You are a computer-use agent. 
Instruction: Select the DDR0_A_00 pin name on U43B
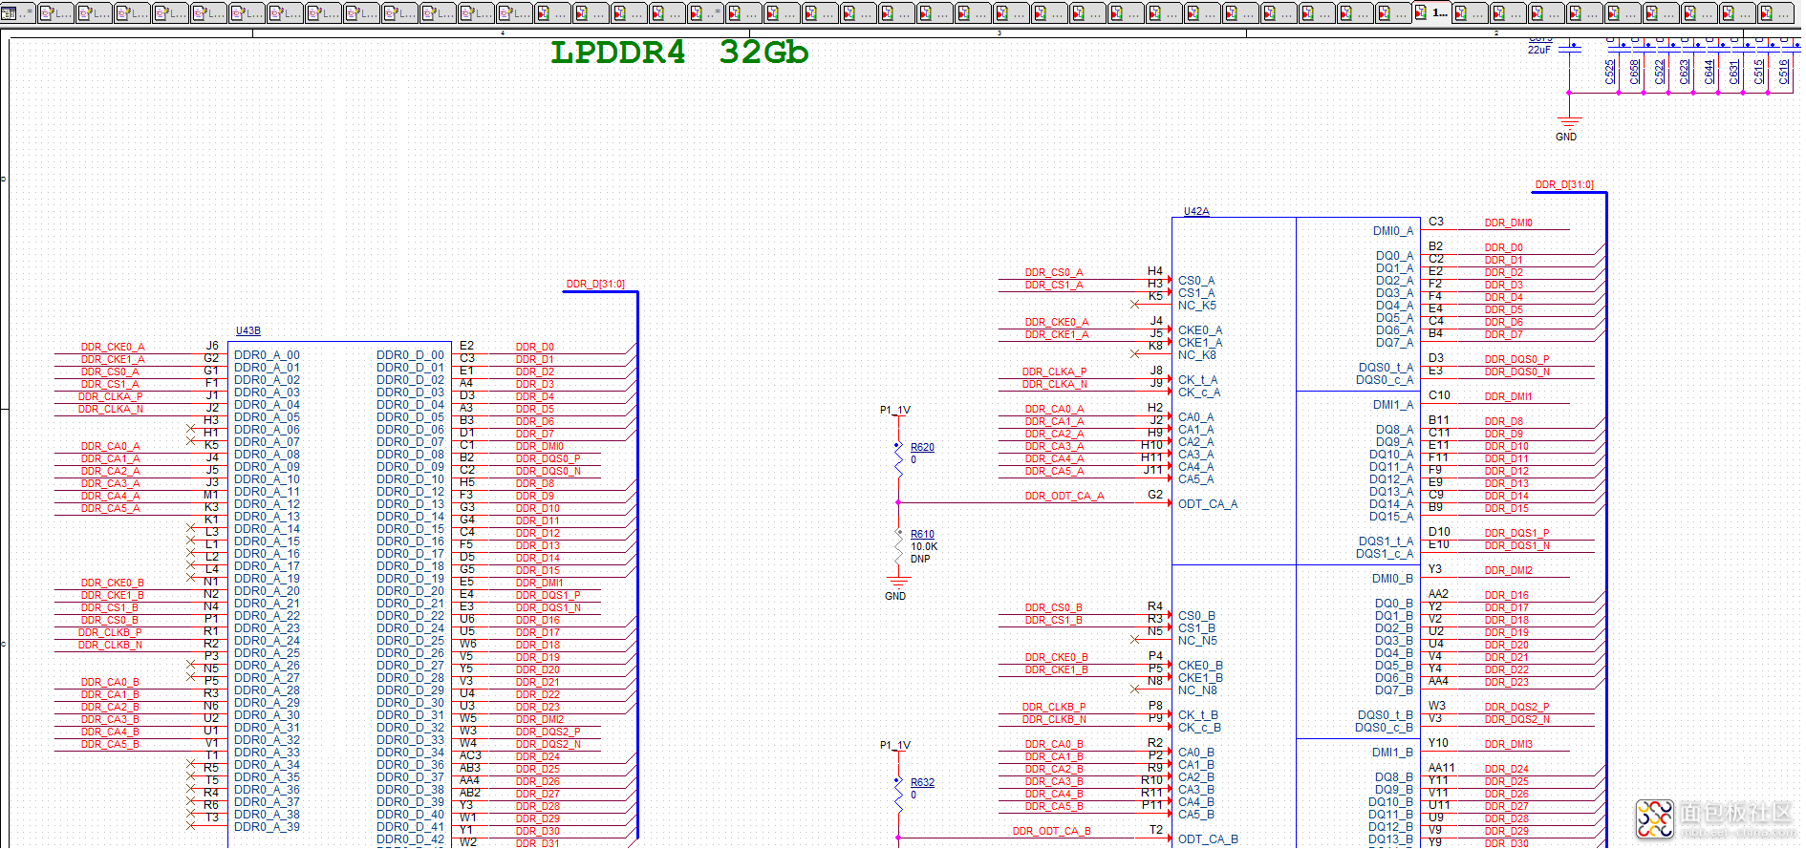click(x=267, y=355)
